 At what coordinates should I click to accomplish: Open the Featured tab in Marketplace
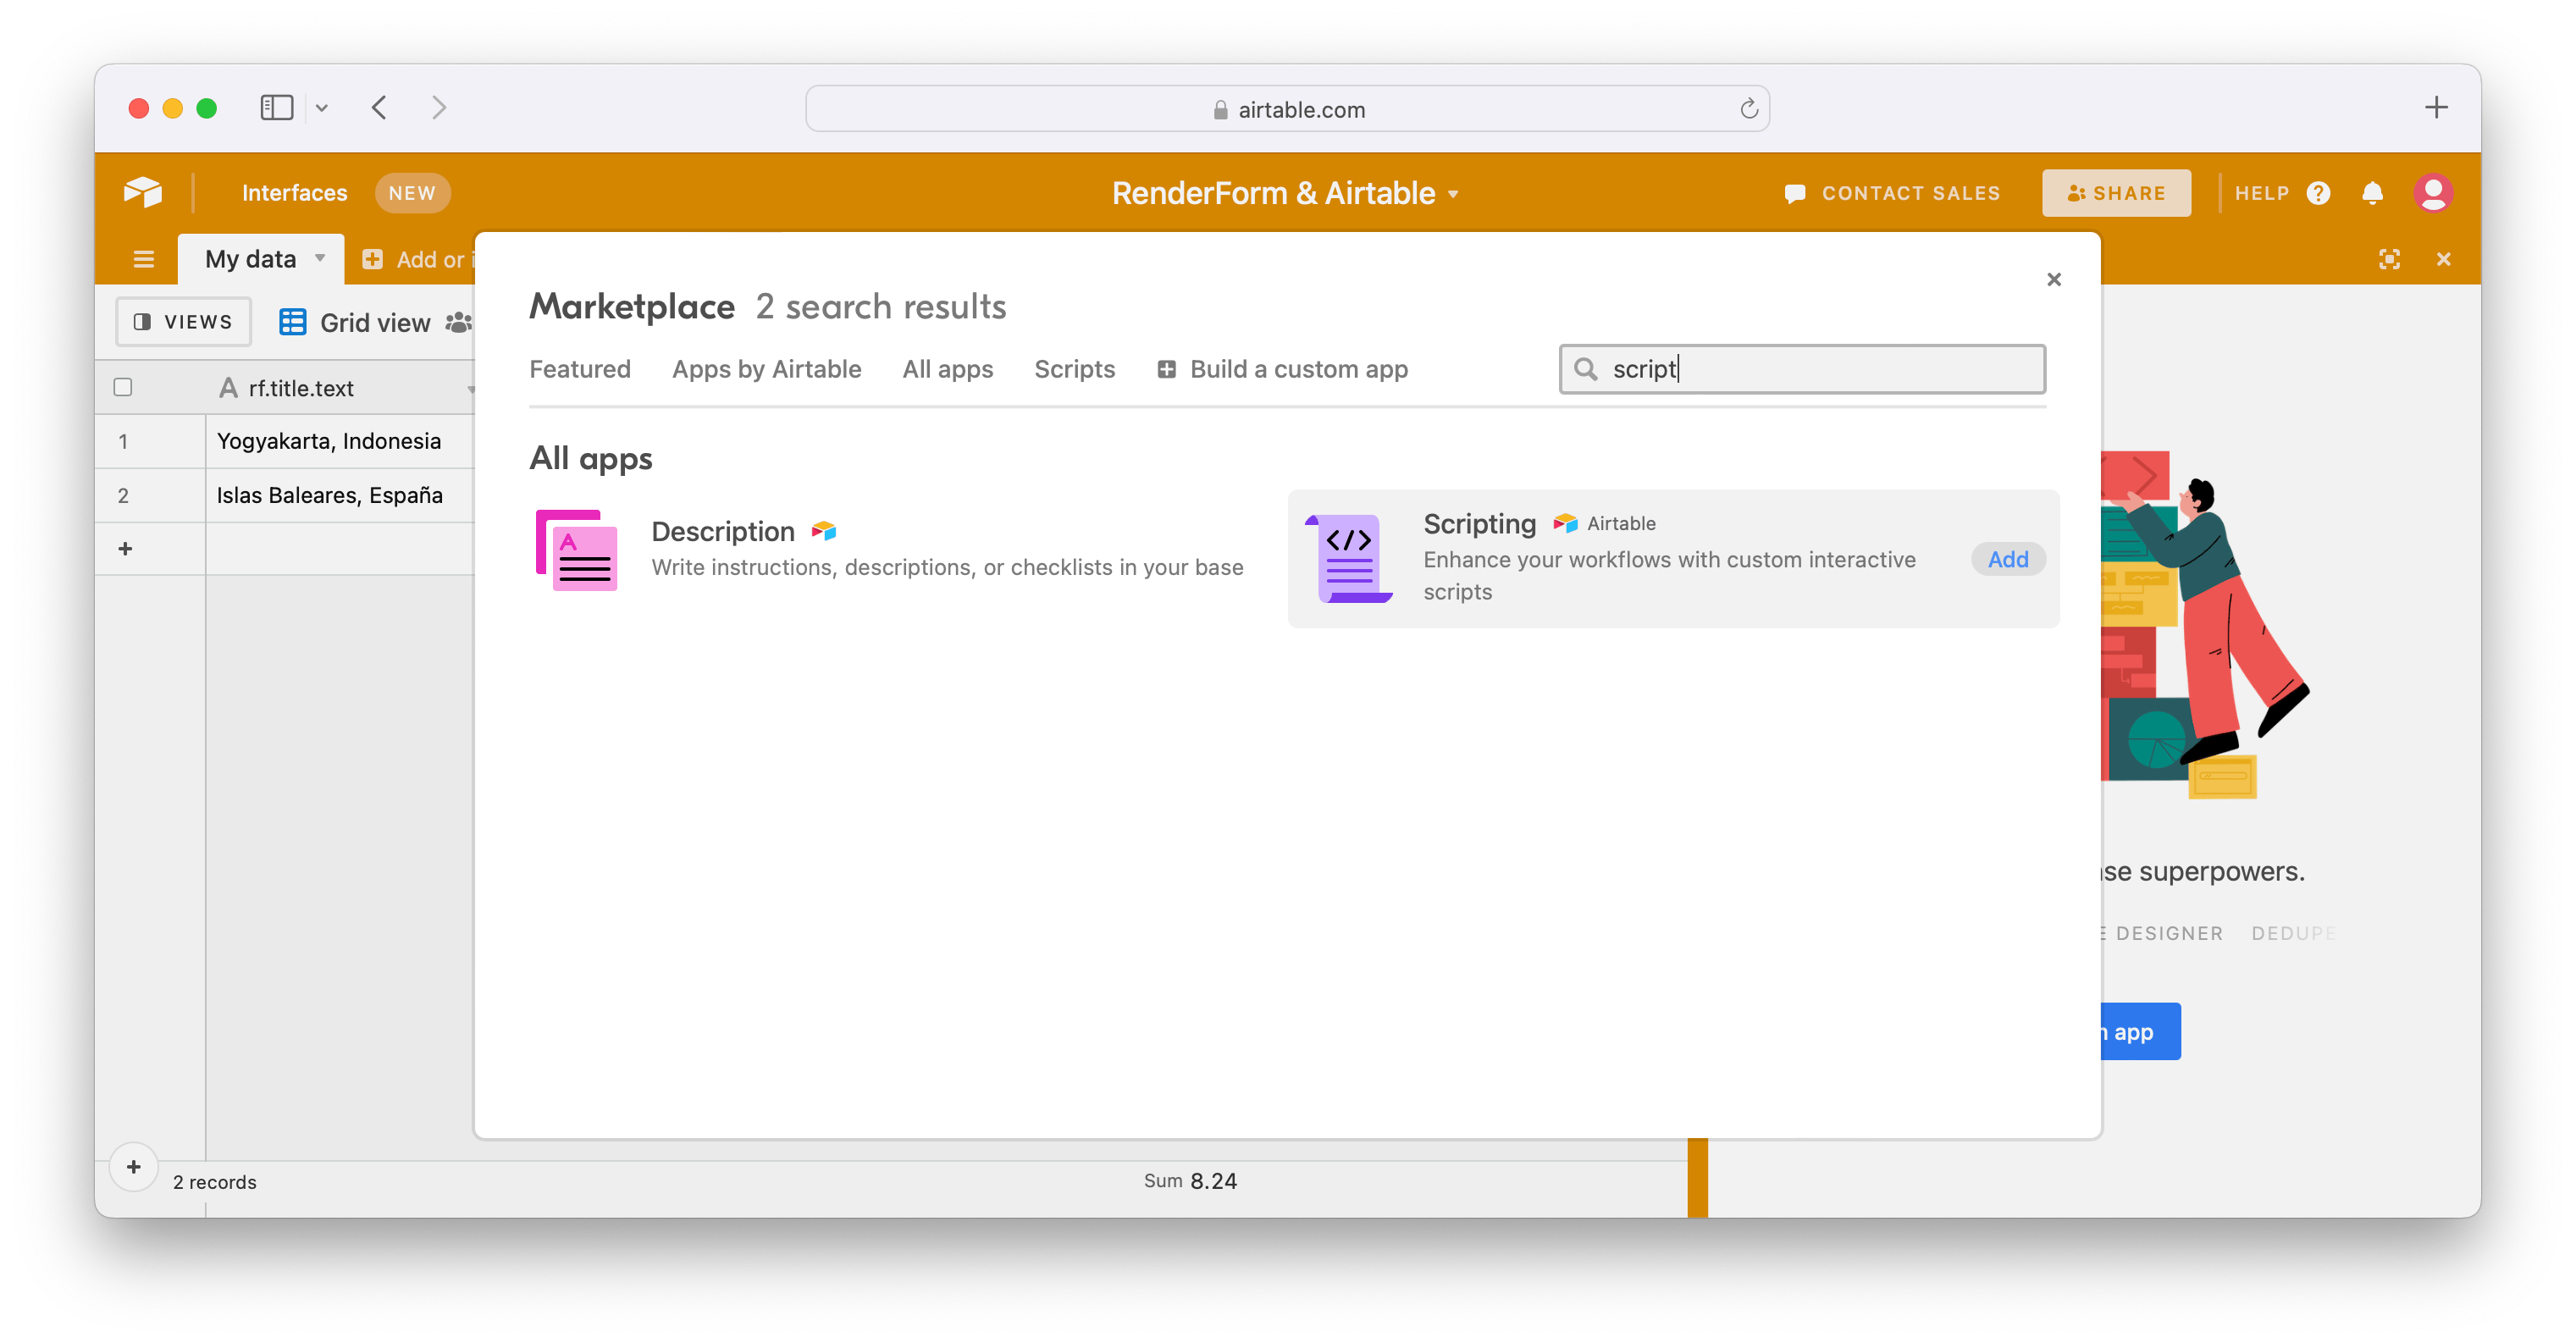(x=580, y=369)
